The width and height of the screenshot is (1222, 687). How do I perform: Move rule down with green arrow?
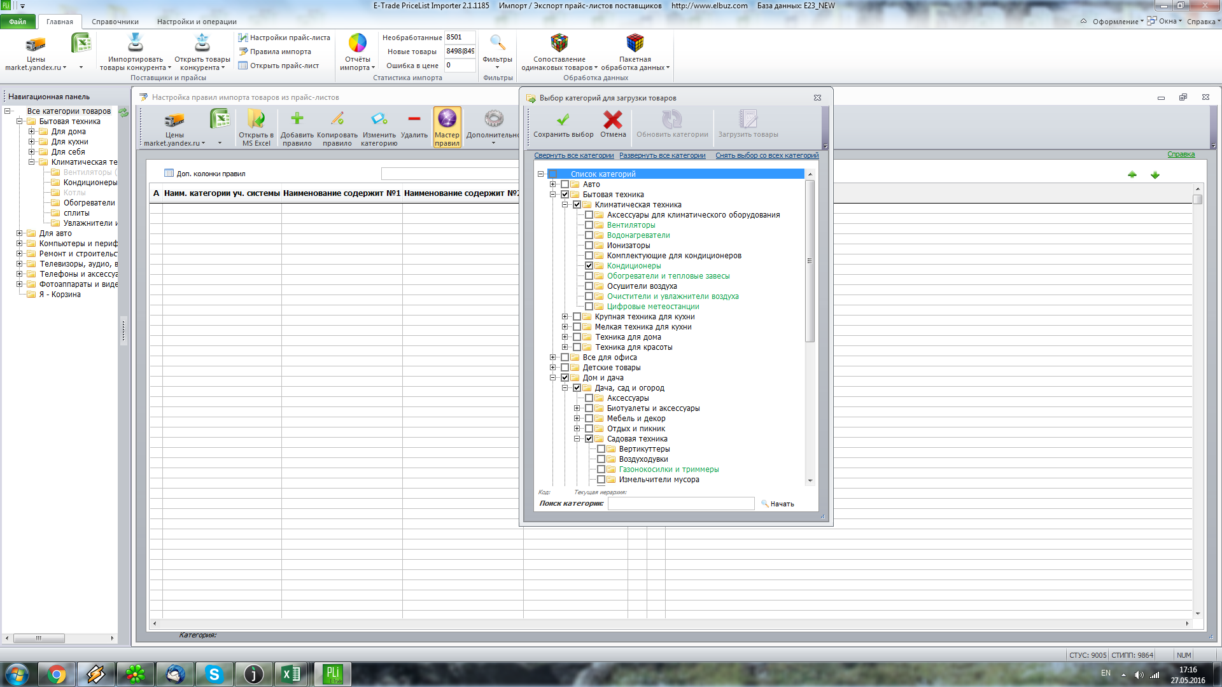pyautogui.click(x=1155, y=175)
